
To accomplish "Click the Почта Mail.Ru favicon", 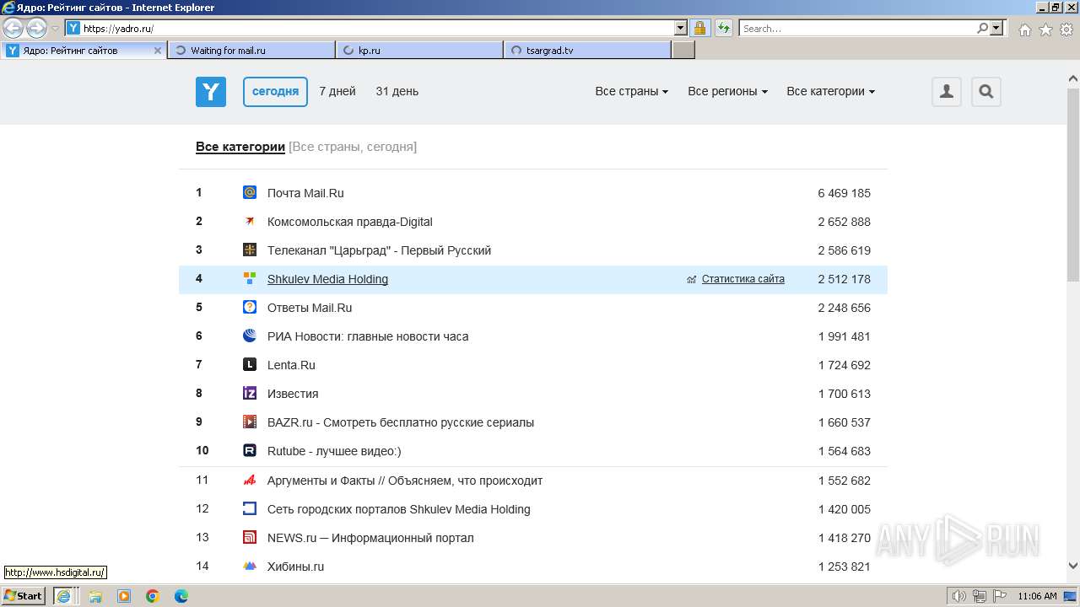I will pyautogui.click(x=250, y=192).
